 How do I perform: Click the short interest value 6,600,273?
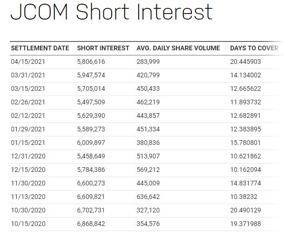(x=91, y=183)
